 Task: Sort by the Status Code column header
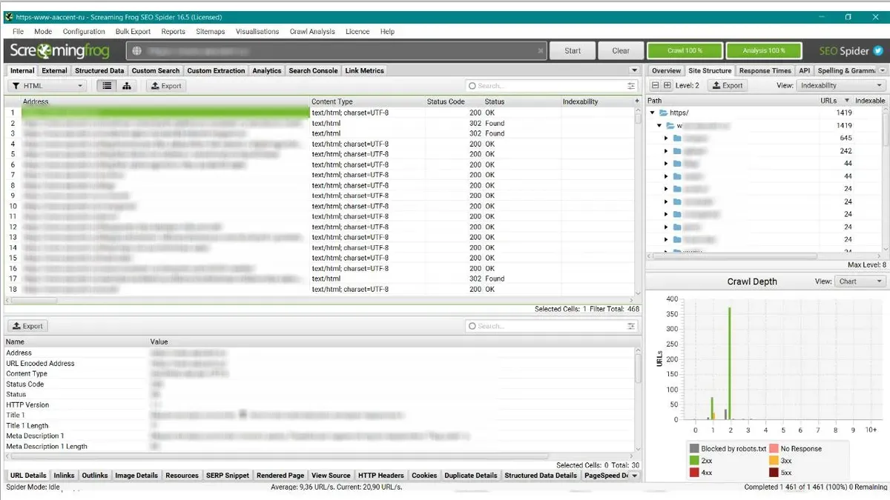tap(446, 101)
